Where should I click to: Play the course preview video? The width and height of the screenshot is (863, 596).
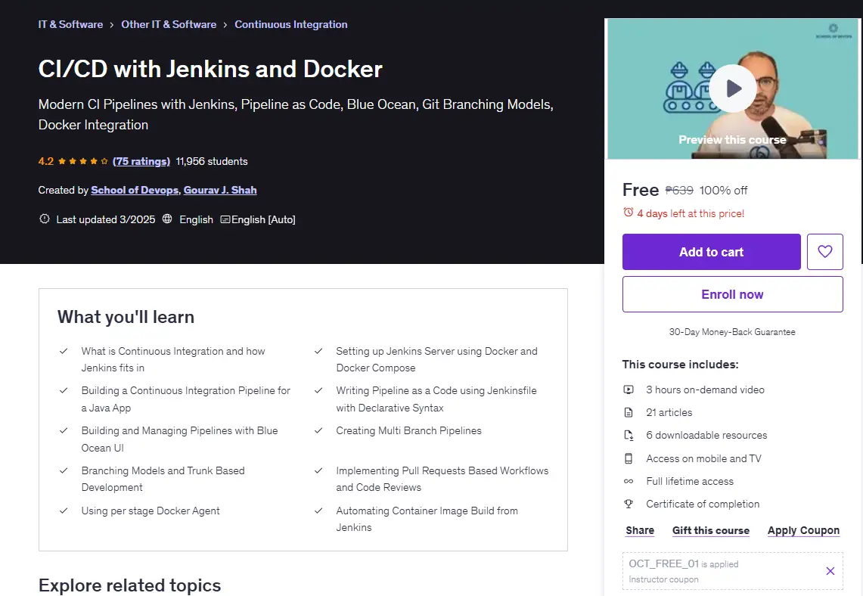coord(732,88)
